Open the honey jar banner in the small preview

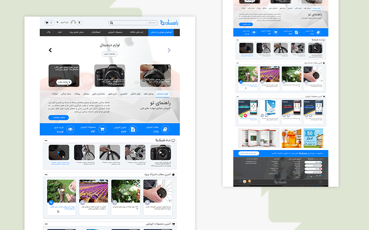pyautogui.click(x=292, y=138)
